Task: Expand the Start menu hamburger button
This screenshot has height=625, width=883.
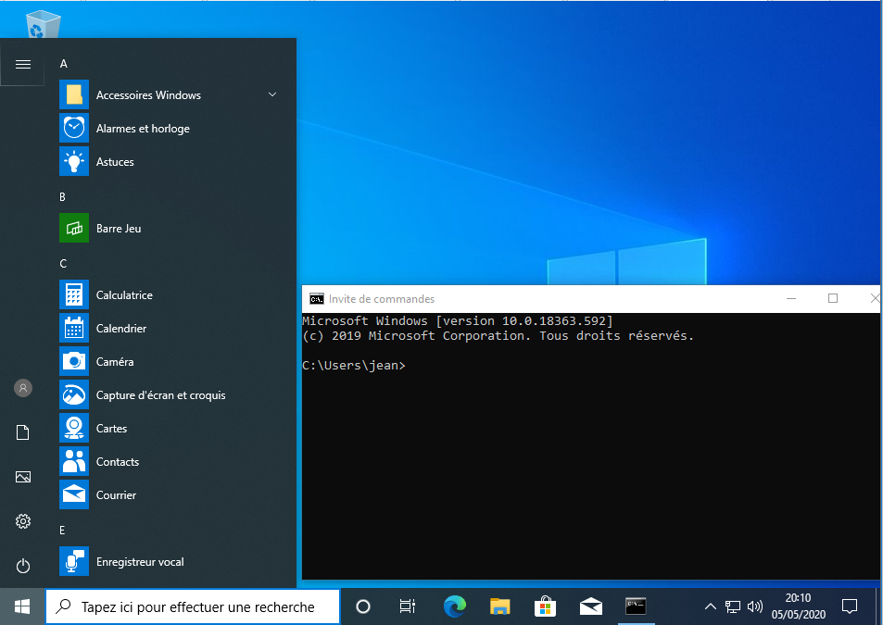Action: [22, 64]
